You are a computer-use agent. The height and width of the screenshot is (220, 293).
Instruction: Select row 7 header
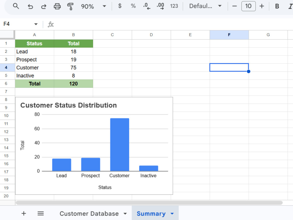(x=6, y=92)
